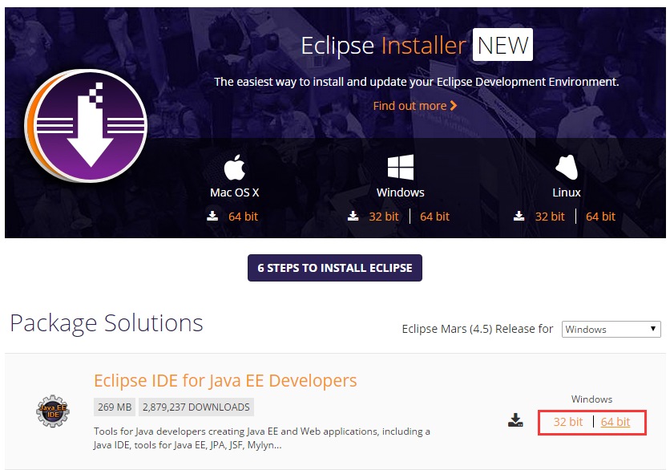Image resolution: width=670 pixels, height=470 pixels.
Task: Click the Mac OS X label
Action: pos(235,192)
